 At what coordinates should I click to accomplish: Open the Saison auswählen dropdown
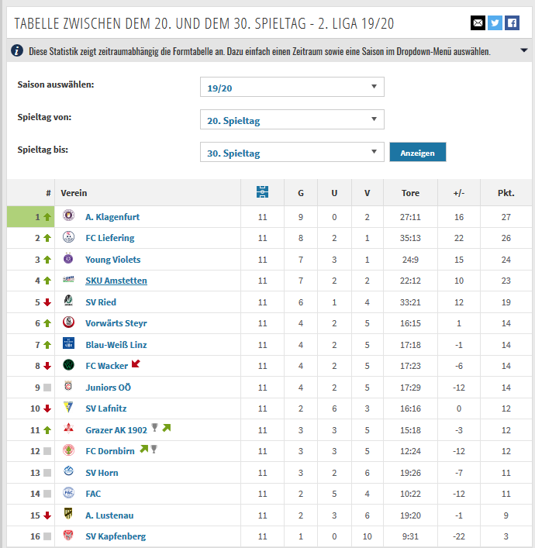(292, 87)
